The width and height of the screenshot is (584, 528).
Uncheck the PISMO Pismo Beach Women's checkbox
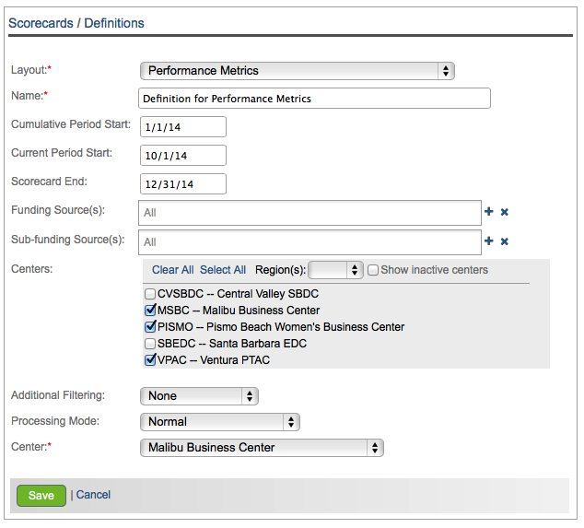[x=150, y=327]
